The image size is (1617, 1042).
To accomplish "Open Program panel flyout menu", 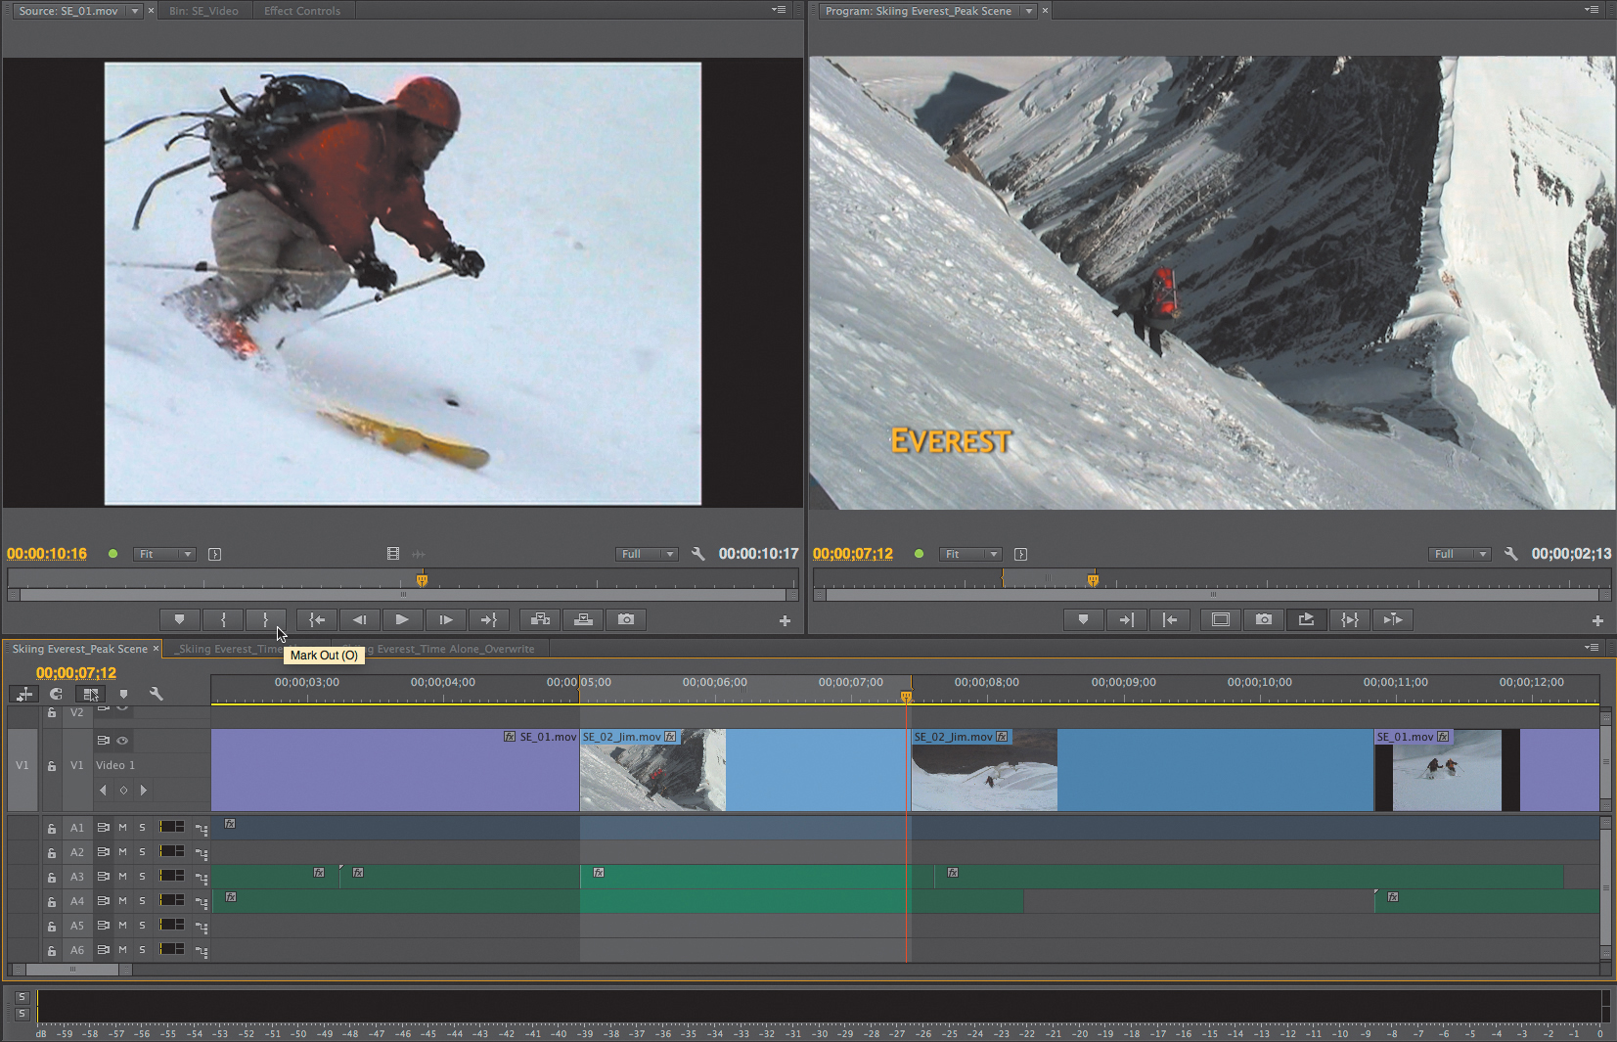I will 1592,10.
